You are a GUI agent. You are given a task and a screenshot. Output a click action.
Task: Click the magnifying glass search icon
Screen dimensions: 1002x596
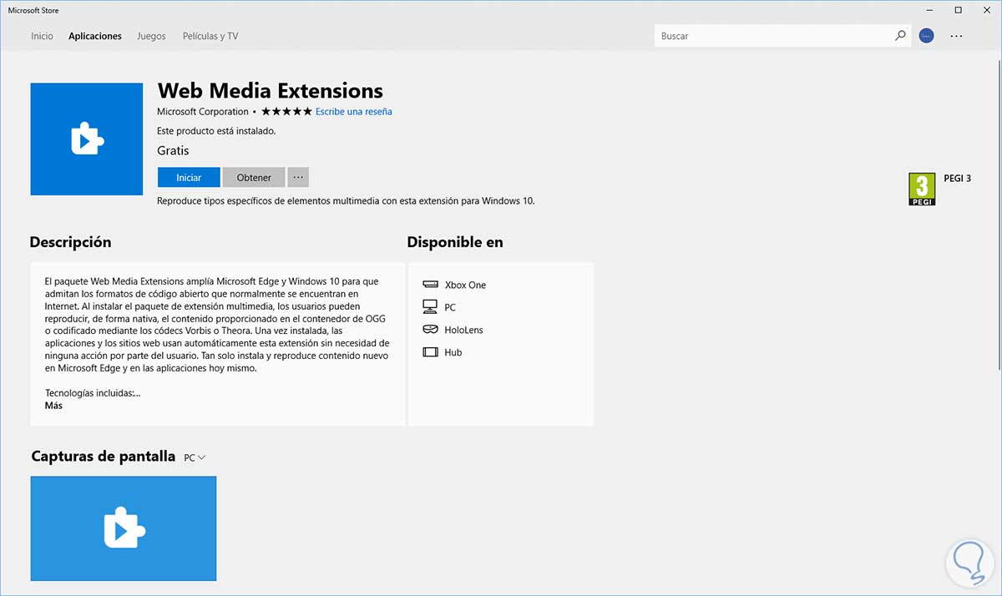(x=900, y=36)
